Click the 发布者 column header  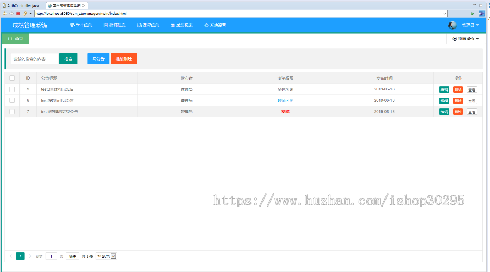point(187,78)
